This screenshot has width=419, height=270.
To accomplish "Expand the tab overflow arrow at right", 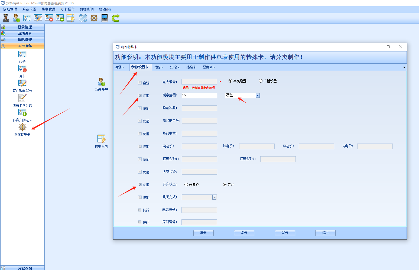I will (404, 67).
